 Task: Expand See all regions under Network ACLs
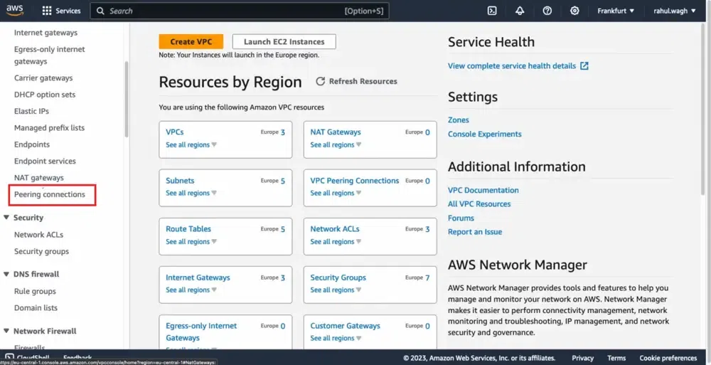[x=336, y=241]
